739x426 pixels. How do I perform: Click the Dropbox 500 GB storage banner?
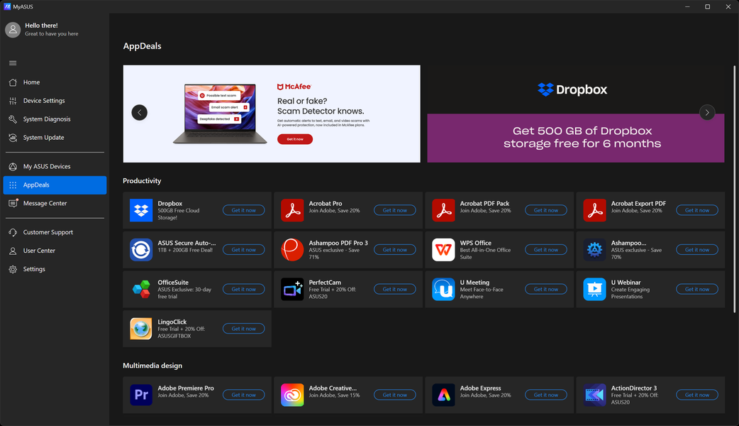click(575, 114)
